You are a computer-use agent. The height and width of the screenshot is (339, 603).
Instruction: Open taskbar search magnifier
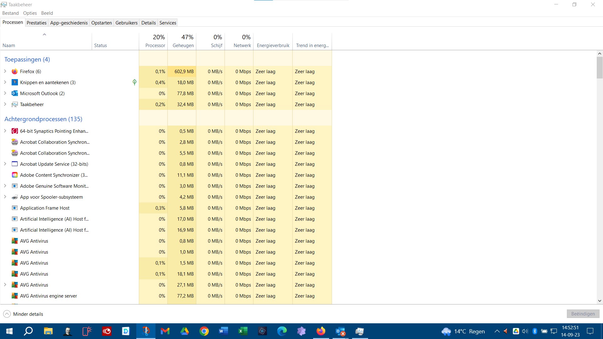point(29,331)
